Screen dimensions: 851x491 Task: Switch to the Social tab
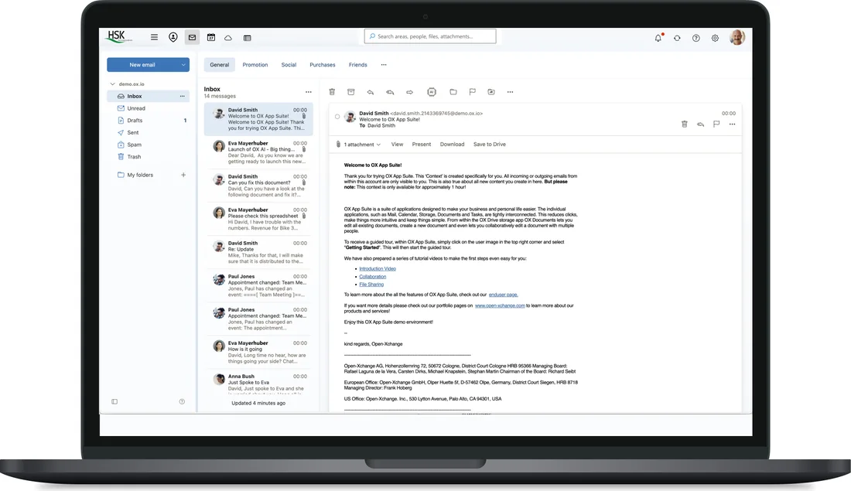(289, 64)
